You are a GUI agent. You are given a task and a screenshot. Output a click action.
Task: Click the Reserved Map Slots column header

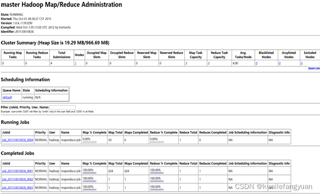point(147,55)
